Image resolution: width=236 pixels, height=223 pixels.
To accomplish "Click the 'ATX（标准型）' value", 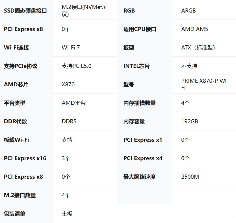I will pos(198,48).
